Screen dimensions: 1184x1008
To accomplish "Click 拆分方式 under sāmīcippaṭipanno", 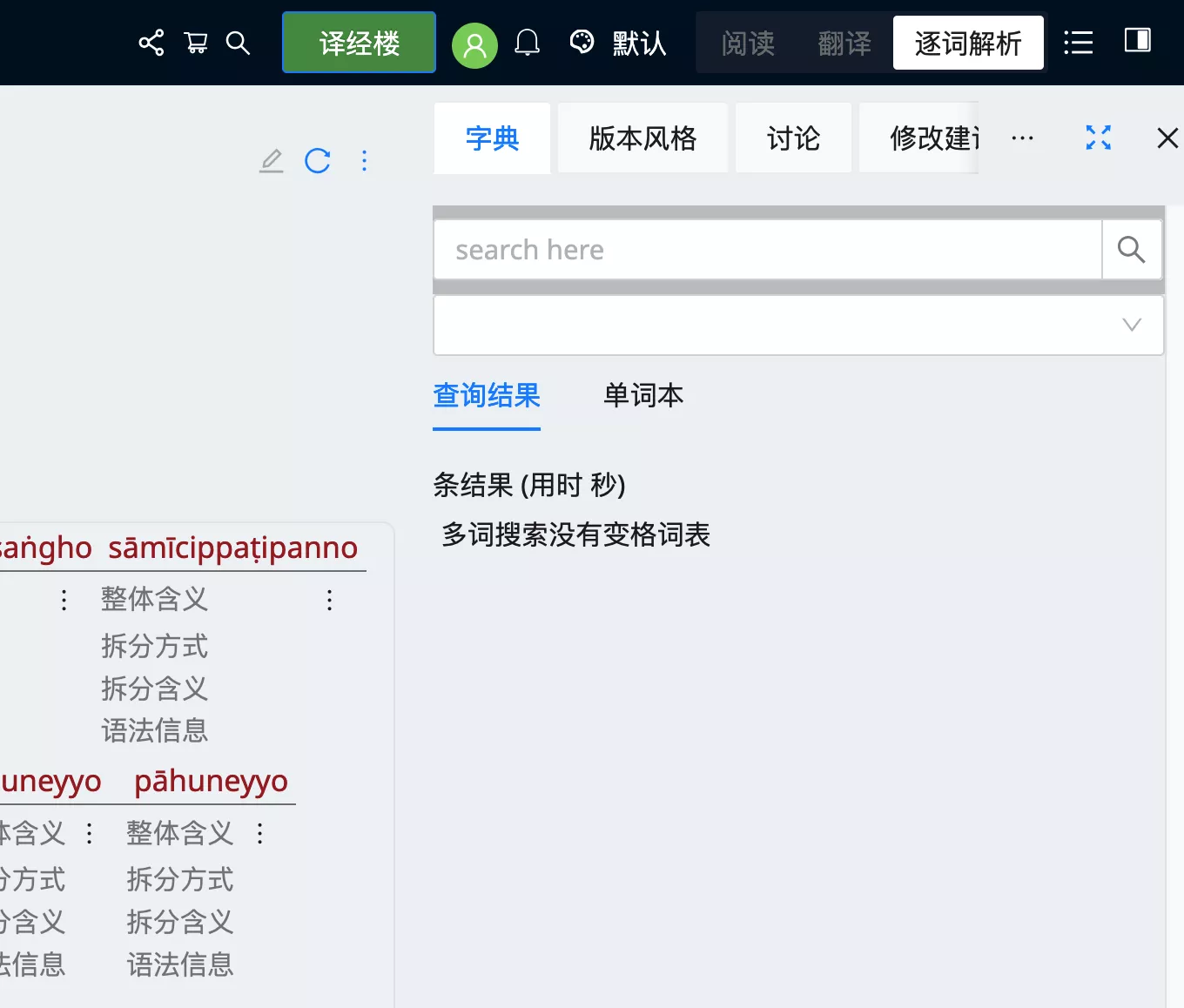I will click(x=155, y=646).
